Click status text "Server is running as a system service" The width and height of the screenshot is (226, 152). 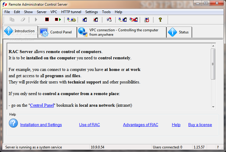(34, 147)
